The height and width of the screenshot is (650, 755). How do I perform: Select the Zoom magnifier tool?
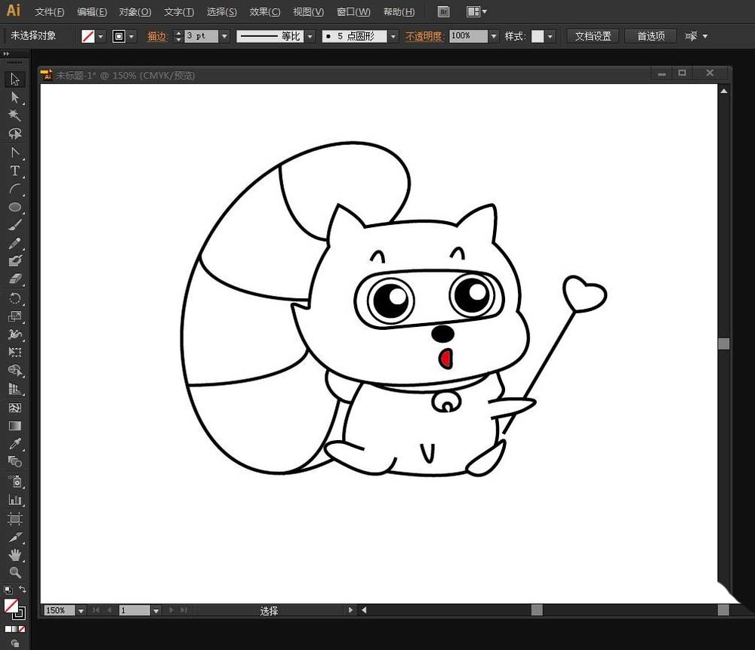point(15,572)
